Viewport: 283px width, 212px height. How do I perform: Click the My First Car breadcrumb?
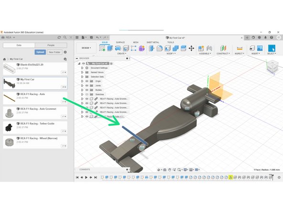[x=16, y=59]
